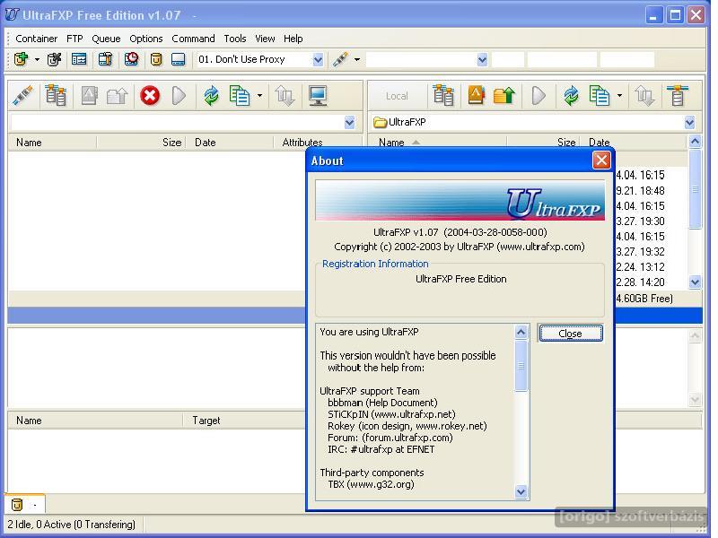Image resolution: width=718 pixels, height=538 pixels.
Task: Click the right pane server tree icon
Action: click(x=678, y=96)
